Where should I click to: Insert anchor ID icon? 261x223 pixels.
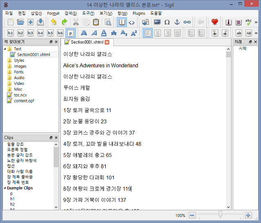tap(177, 22)
